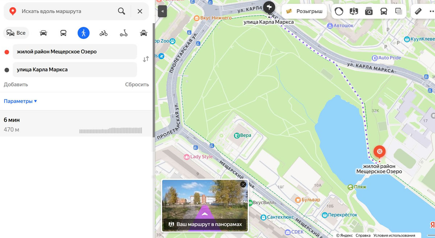The image size is (435, 238).
Task: Choose the bicycle route mode
Action: 104,33
